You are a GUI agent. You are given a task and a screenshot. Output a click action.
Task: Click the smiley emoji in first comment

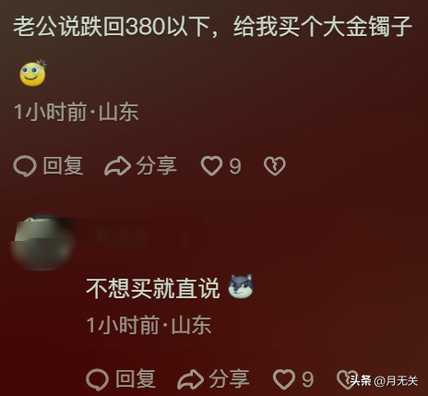pyautogui.click(x=33, y=73)
